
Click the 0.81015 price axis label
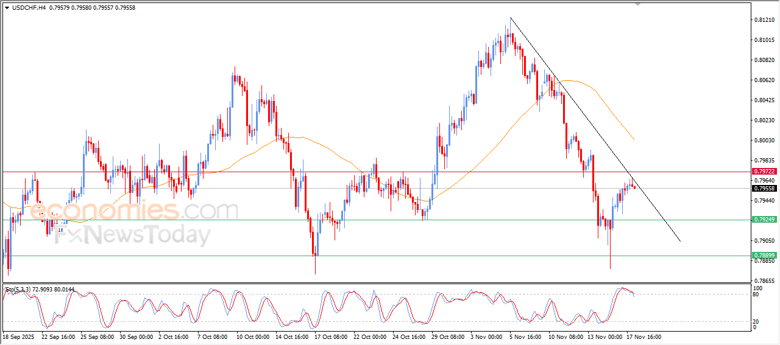point(764,40)
